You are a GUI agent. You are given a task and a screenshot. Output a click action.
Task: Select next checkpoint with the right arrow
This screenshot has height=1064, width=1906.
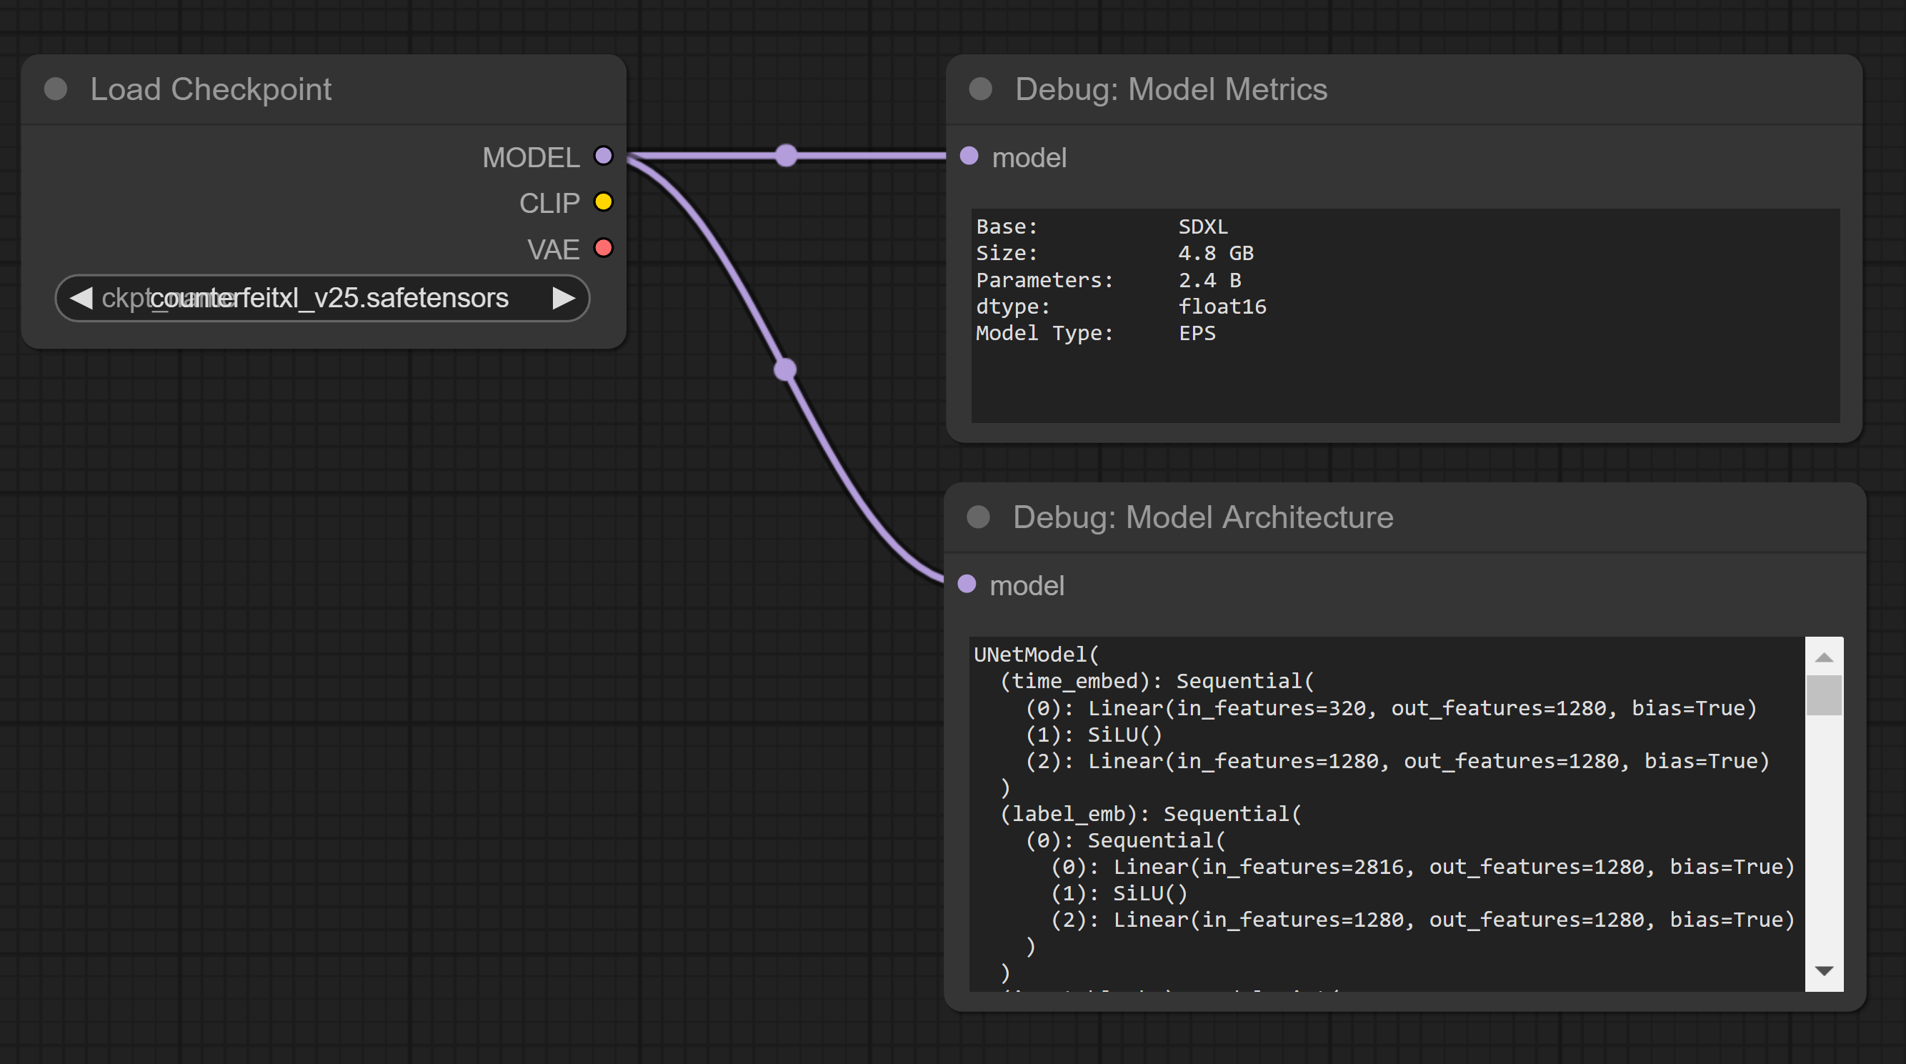pyautogui.click(x=564, y=298)
